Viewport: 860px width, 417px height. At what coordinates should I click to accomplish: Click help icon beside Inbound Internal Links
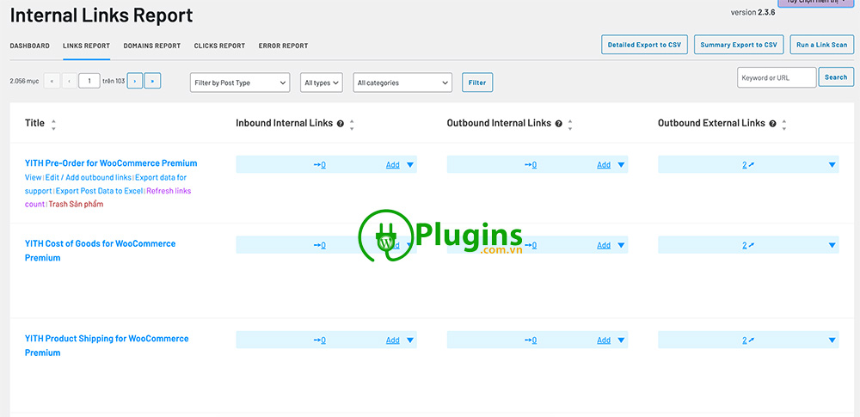pos(341,124)
